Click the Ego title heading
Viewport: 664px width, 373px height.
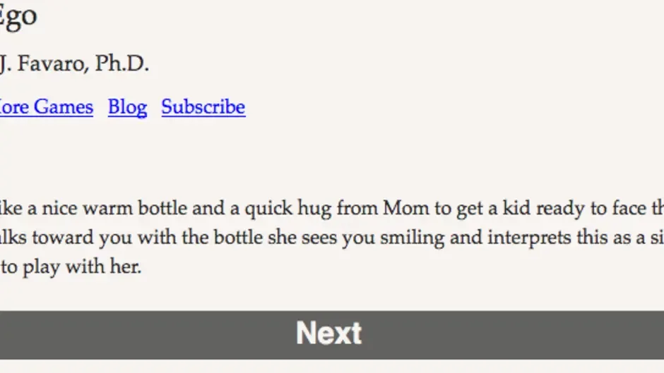18,18
